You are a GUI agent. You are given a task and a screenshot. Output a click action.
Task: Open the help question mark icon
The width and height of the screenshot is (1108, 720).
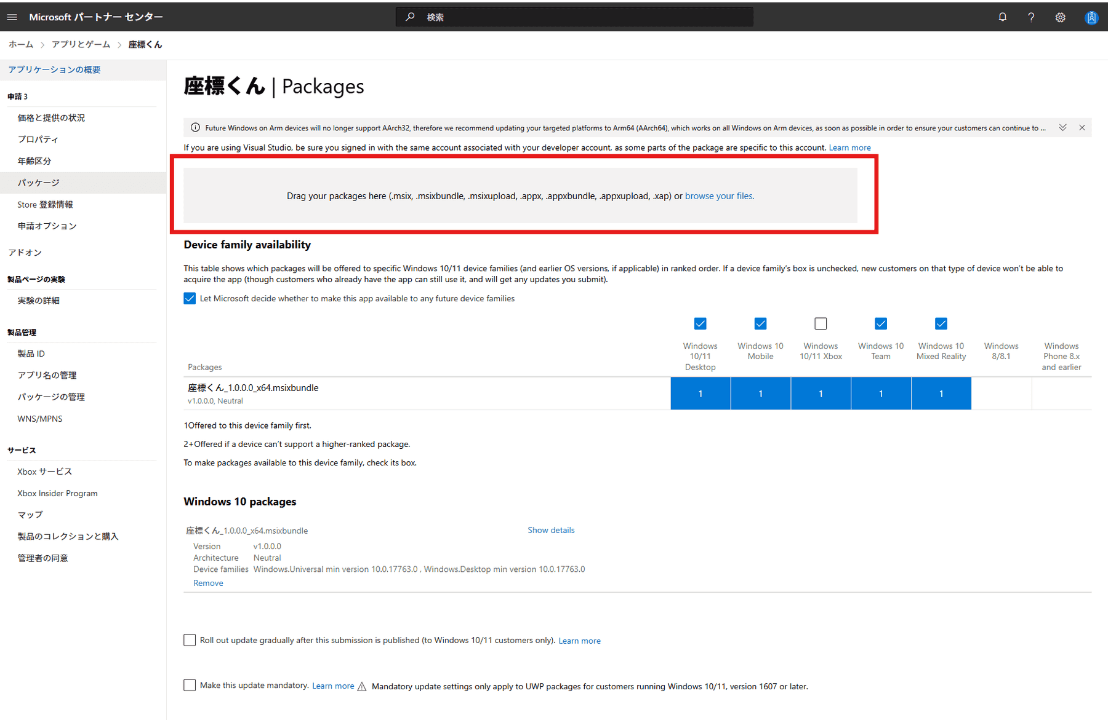point(1031,17)
